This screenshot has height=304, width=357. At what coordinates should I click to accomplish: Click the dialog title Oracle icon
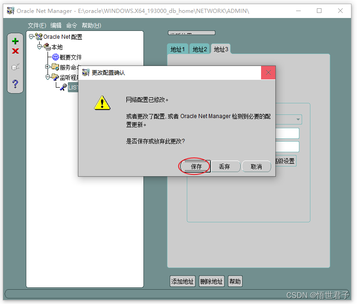tap(86, 72)
